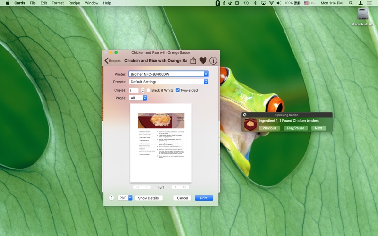Go back to Recipes list
This screenshot has height=236, width=378.
[x=112, y=61]
